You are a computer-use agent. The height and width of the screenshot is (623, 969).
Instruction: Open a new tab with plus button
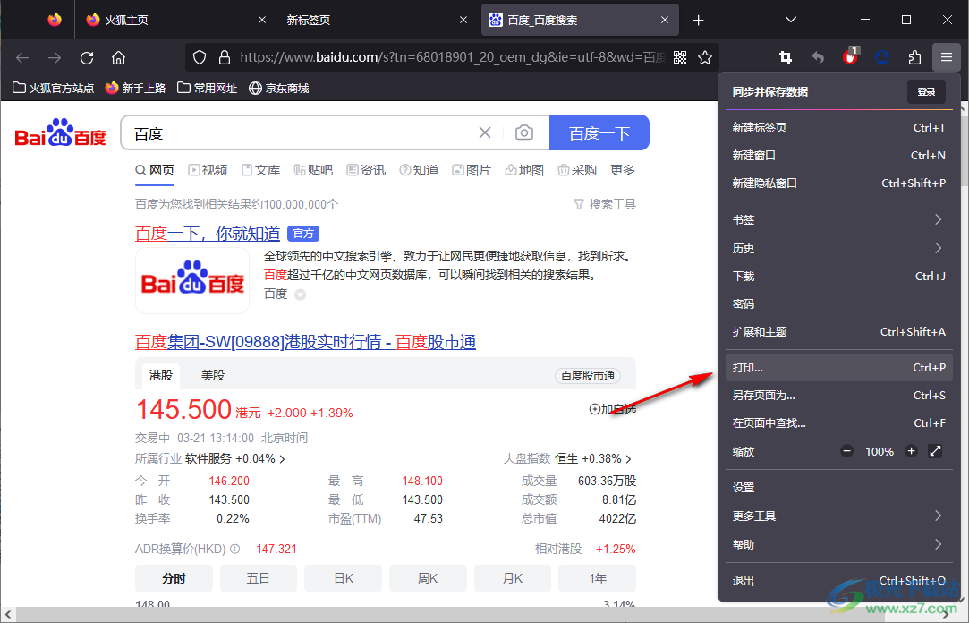click(x=698, y=21)
